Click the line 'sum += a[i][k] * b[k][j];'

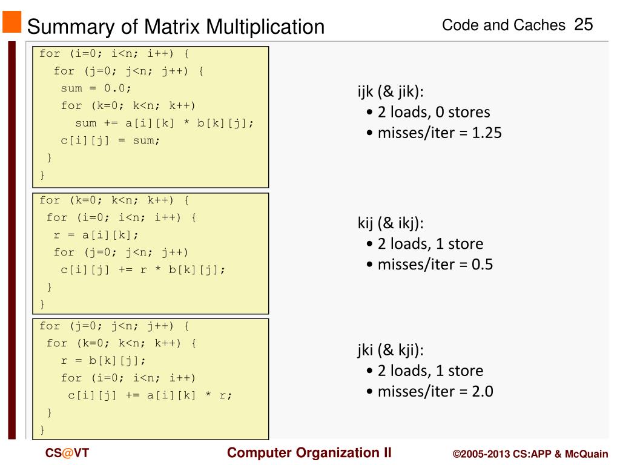(x=165, y=123)
